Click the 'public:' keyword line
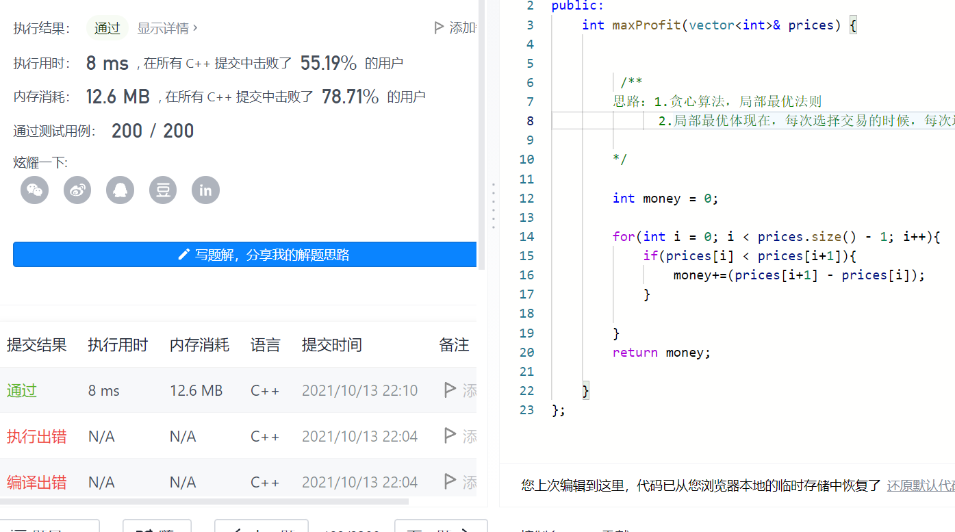 click(x=578, y=6)
